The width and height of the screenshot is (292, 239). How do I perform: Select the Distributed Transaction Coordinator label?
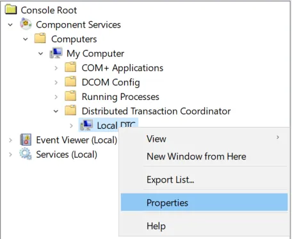(x=156, y=111)
